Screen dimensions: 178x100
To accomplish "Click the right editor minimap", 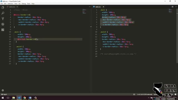I will 170,11.
